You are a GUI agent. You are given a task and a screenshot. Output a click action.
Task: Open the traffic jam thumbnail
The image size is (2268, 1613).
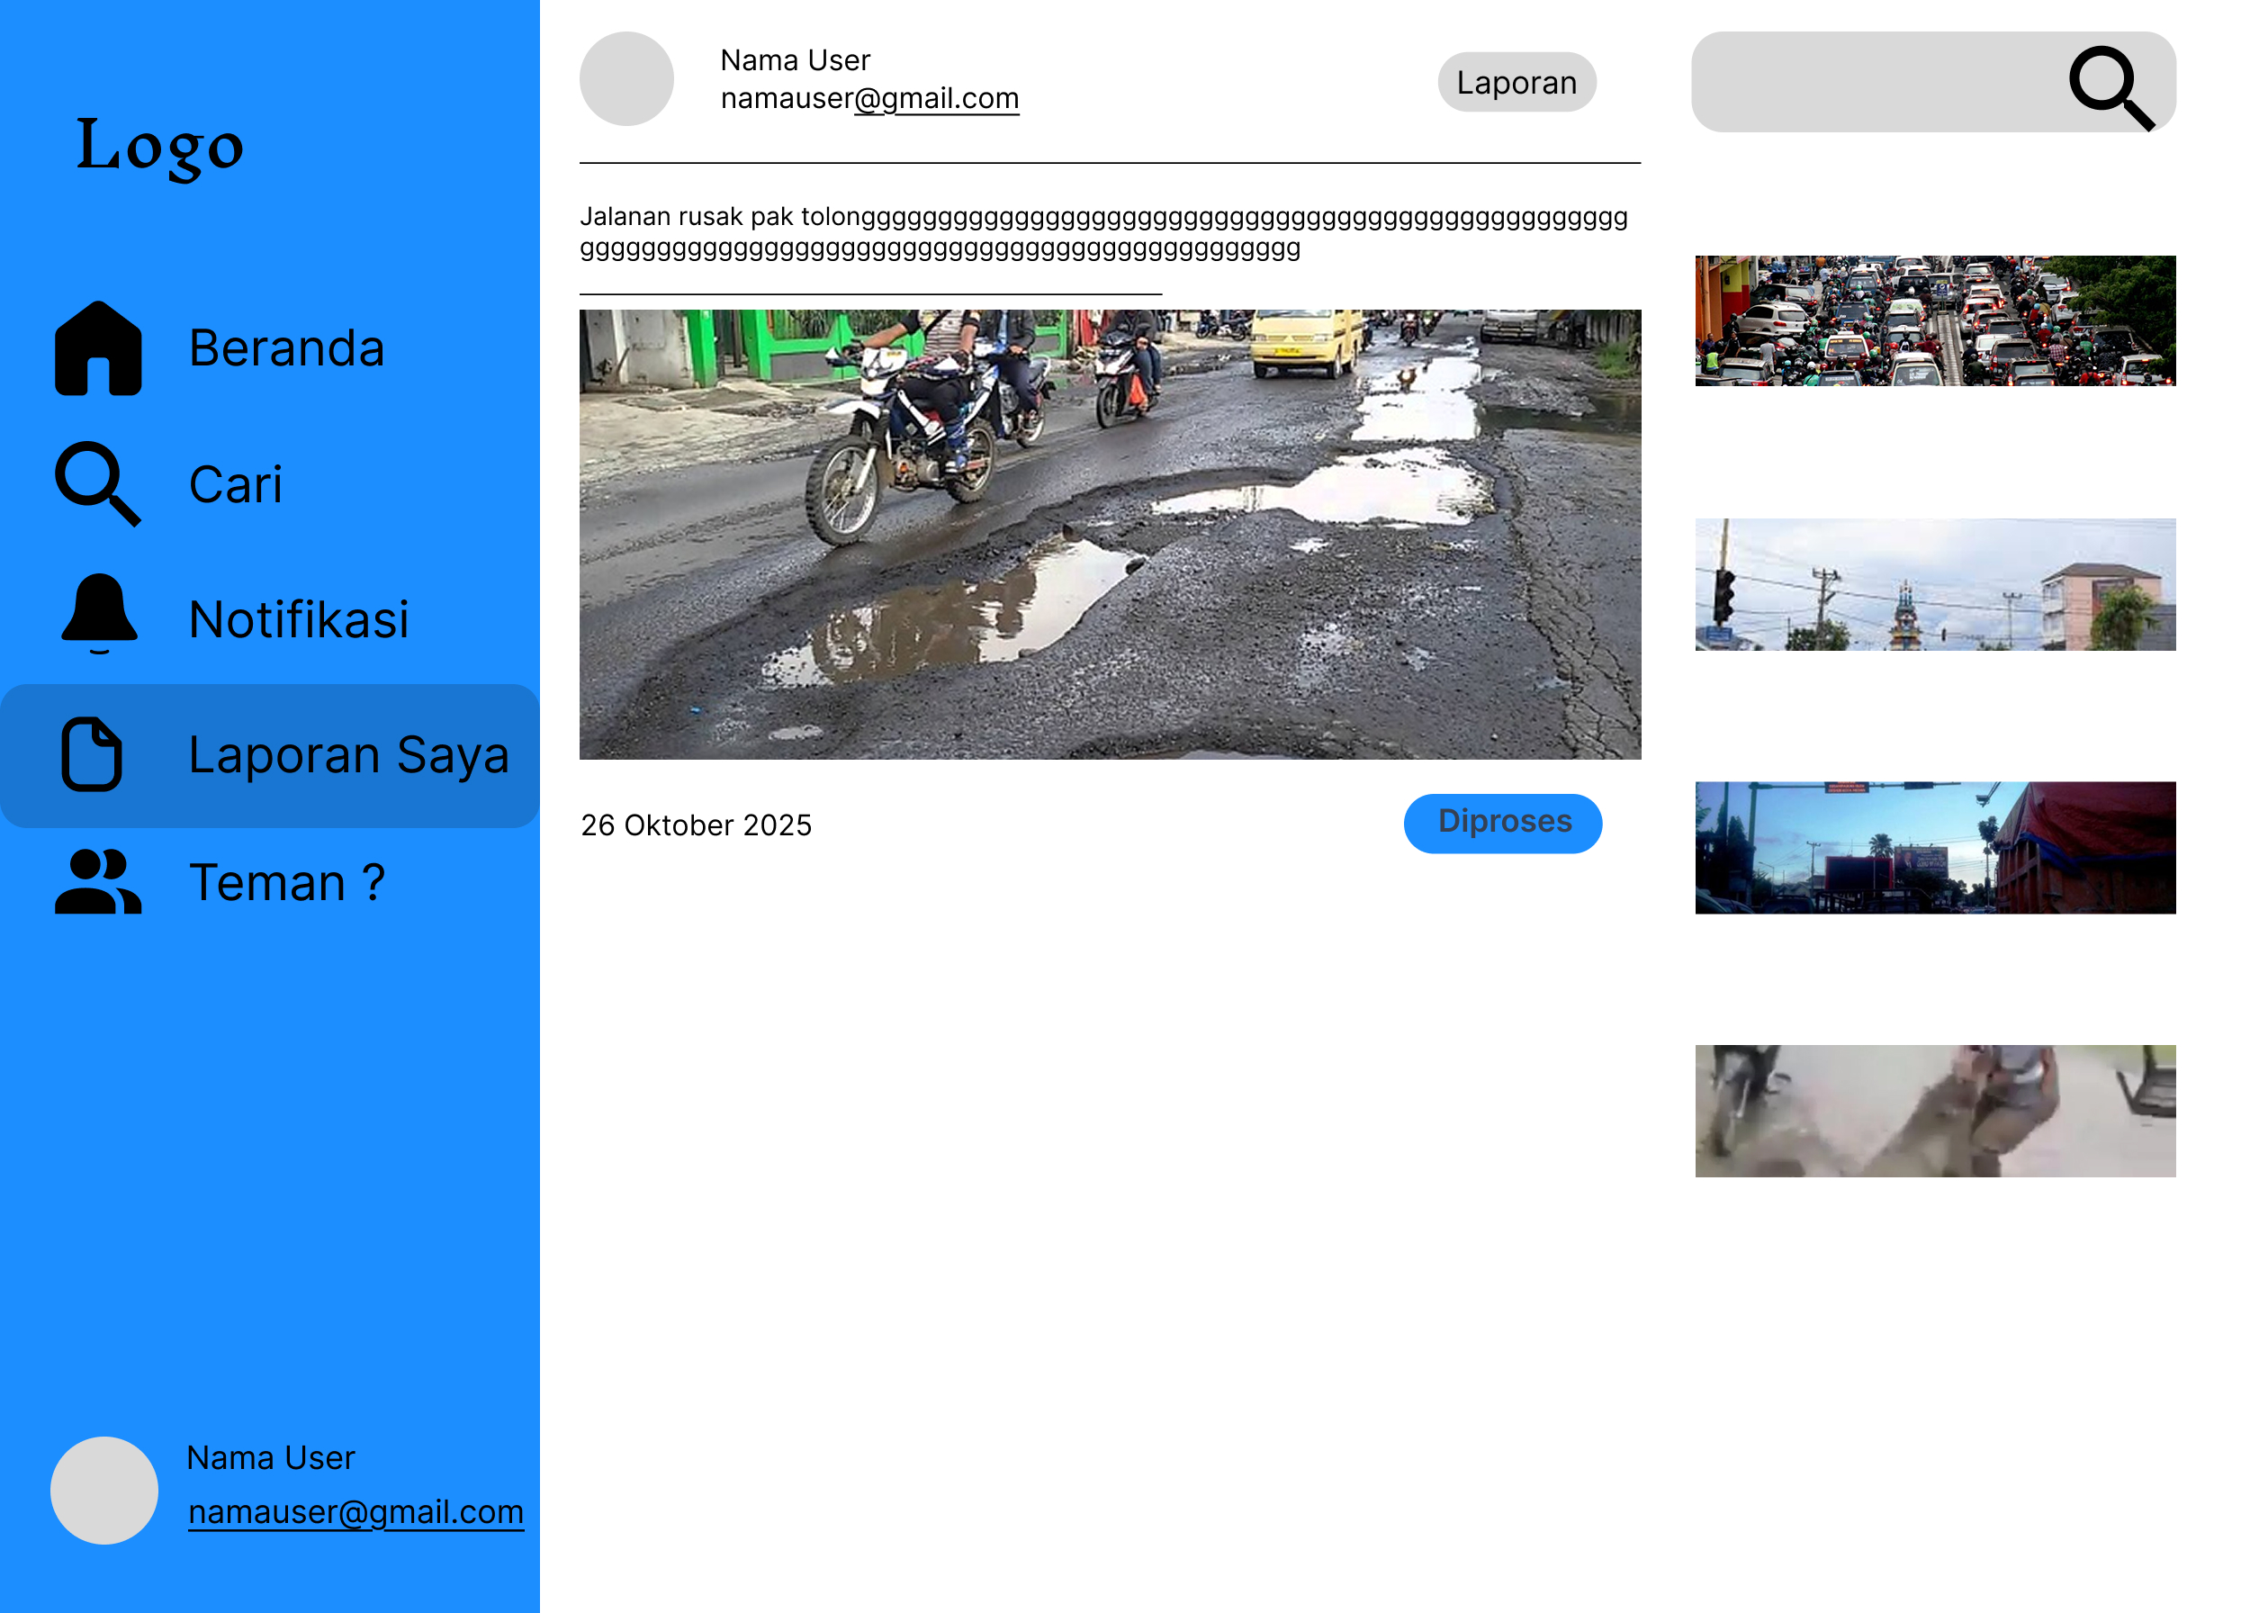click(x=1933, y=320)
